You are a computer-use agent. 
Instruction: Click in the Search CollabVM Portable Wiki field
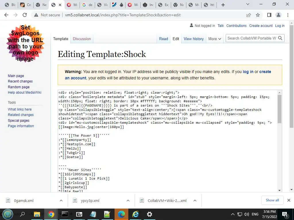coord(252,38)
